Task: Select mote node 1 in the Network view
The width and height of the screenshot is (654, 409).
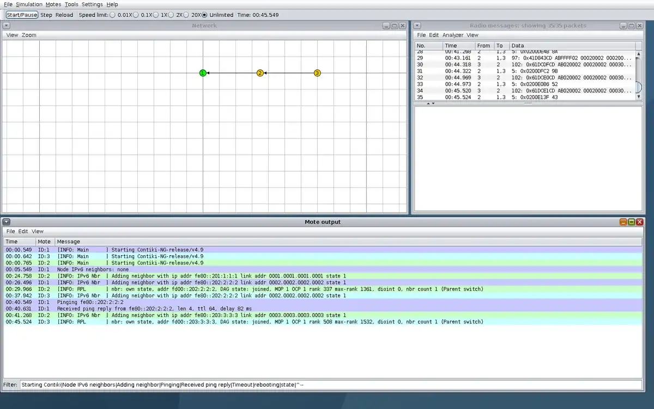Action: coord(203,73)
